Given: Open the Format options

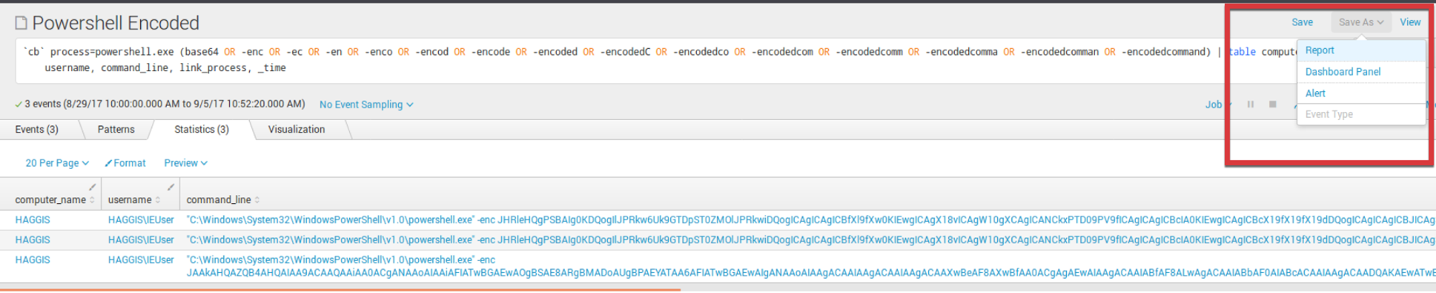Looking at the screenshot, I should click(x=126, y=163).
